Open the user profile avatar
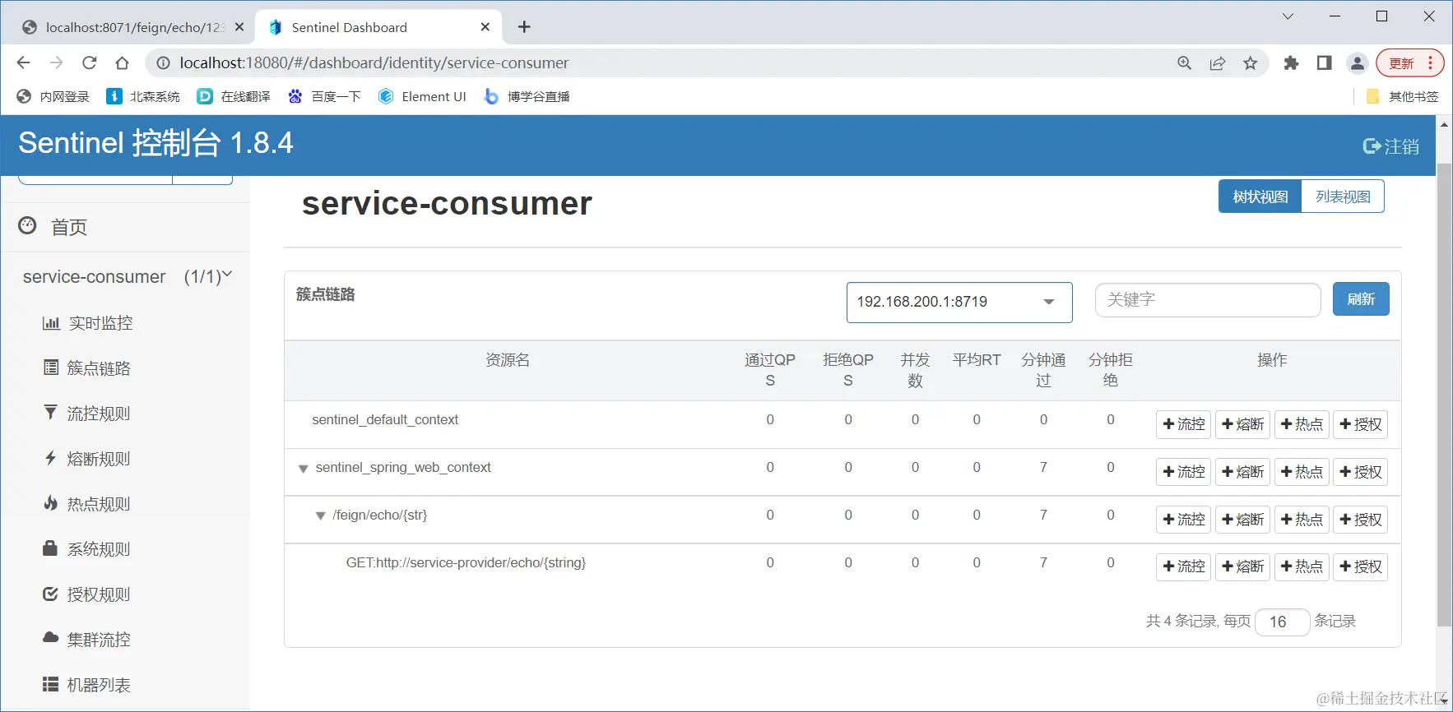The width and height of the screenshot is (1453, 712). [x=1357, y=63]
